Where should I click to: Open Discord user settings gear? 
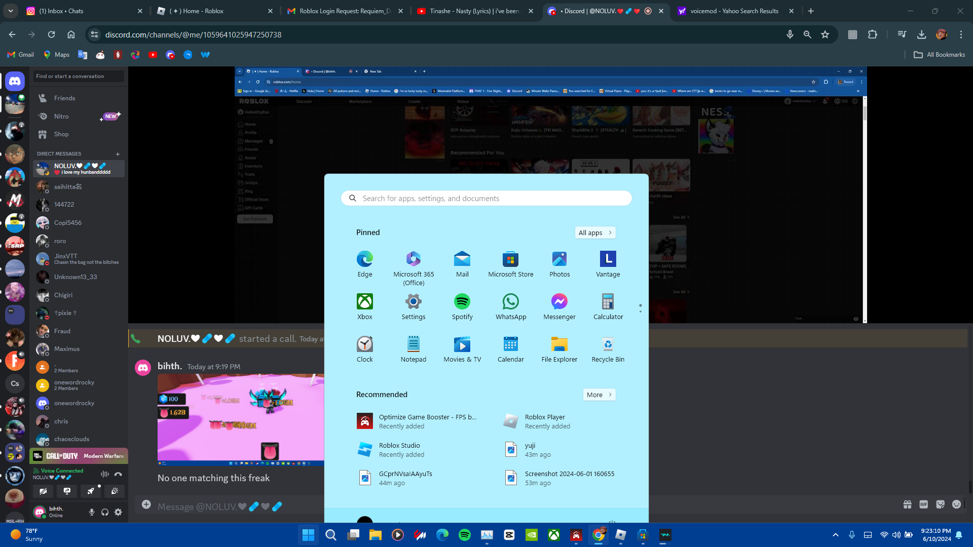point(118,512)
